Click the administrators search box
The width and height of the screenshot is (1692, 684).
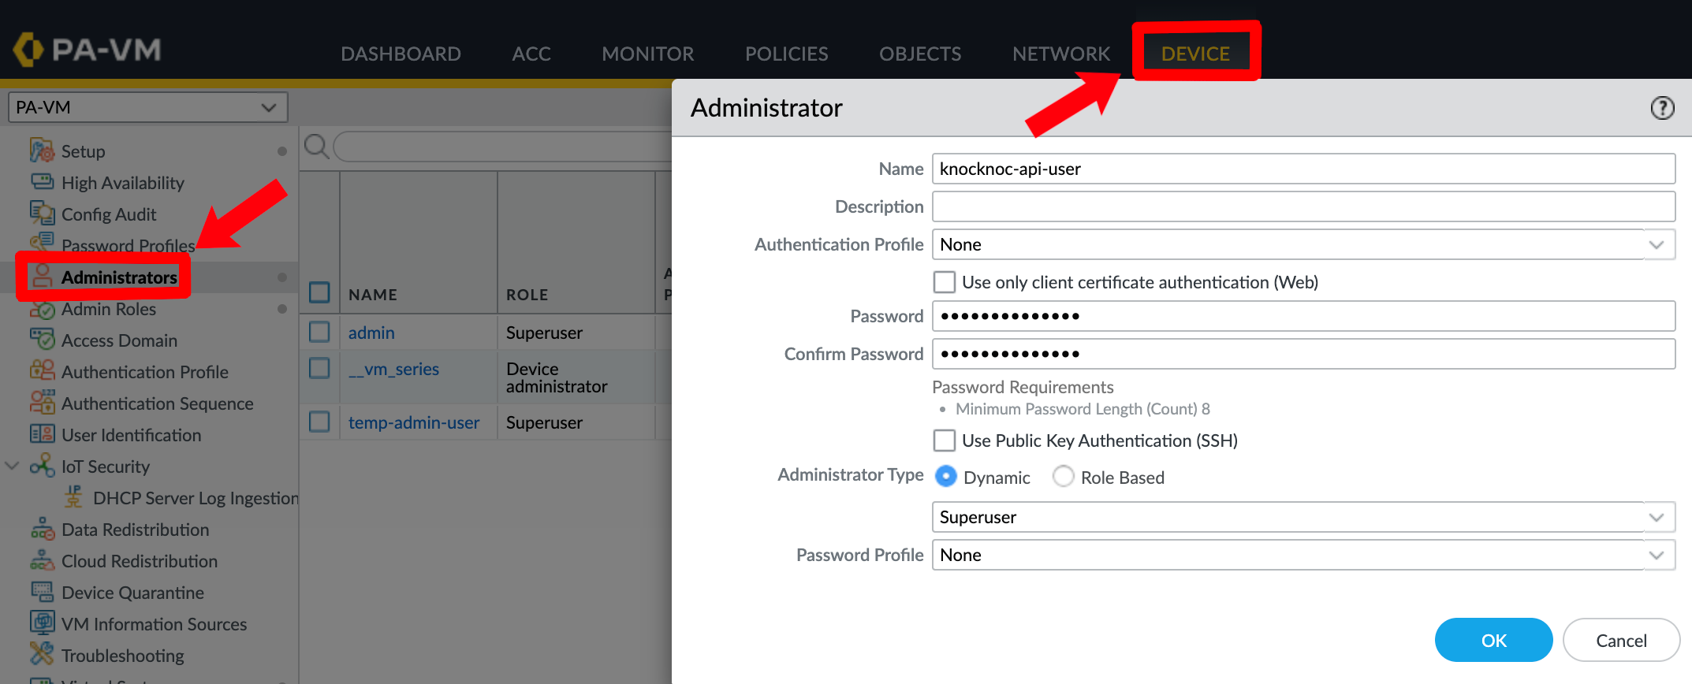pyautogui.click(x=503, y=147)
